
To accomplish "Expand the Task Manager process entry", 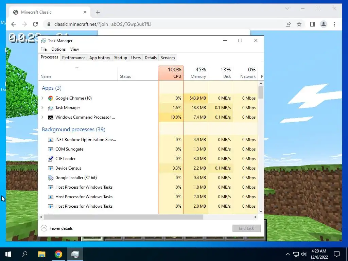I will pos(42,108).
